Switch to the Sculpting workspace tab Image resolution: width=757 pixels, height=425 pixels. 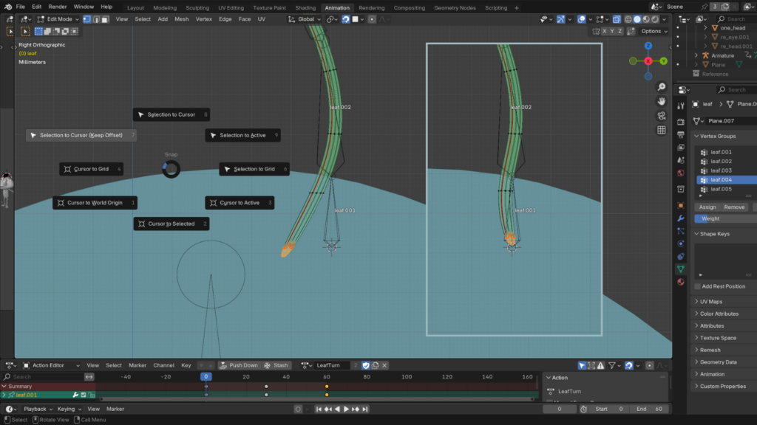(197, 7)
